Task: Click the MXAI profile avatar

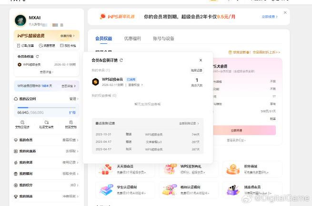Action: click(x=20, y=20)
